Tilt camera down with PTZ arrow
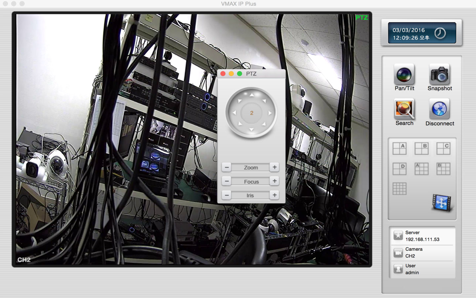The image size is (476, 298). 252,130
